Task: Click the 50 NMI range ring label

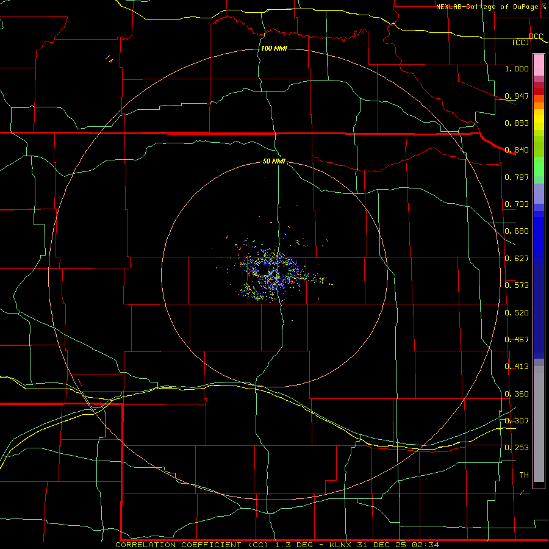Action: [x=274, y=161]
